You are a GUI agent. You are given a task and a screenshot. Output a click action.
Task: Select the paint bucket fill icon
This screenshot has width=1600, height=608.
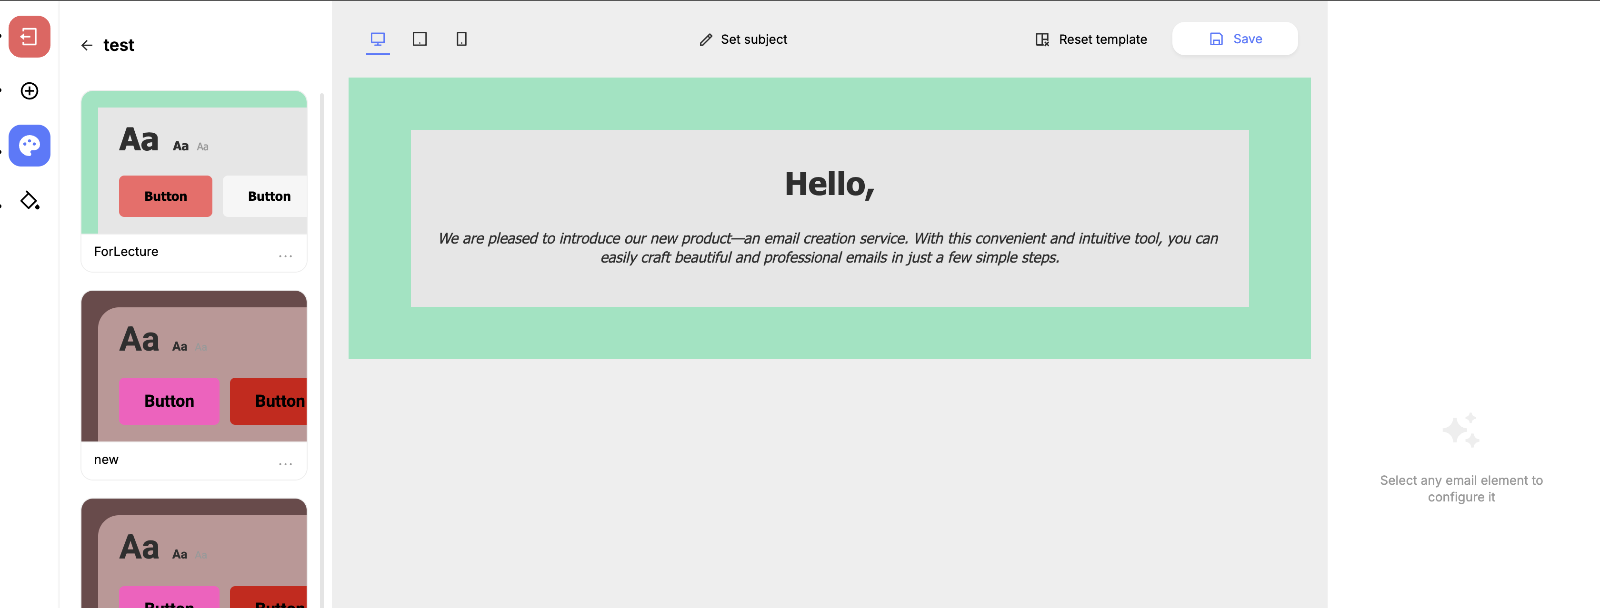click(29, 200)
